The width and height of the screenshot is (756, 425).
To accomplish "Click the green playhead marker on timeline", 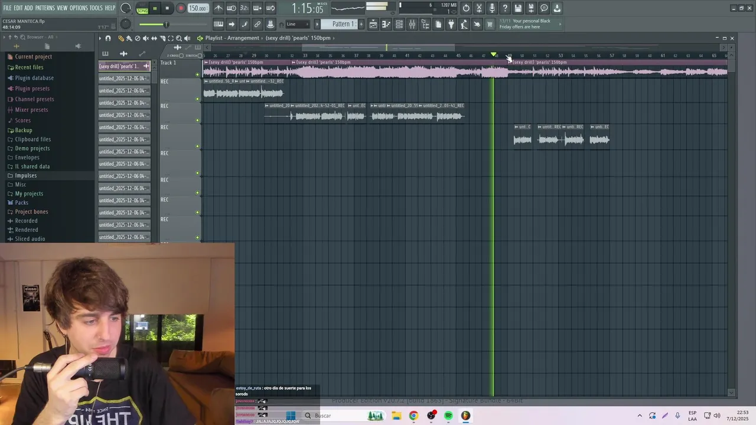I will coord(494,55).
